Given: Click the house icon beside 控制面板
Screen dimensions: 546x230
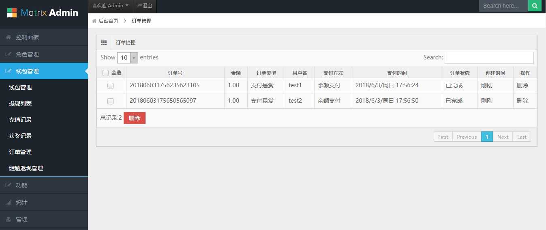Looking at the screenshot, I should click(x=8, y=37).
